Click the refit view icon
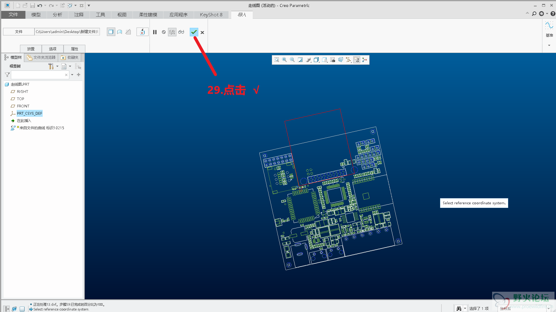The image size is (556, 312). (277, 60)
